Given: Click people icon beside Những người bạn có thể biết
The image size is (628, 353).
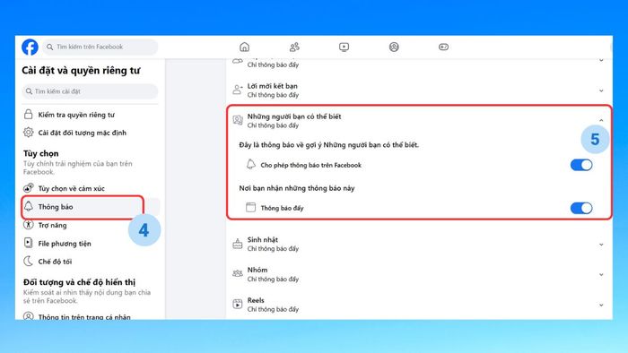Looking at the screenshot, I should click(238, 120).
